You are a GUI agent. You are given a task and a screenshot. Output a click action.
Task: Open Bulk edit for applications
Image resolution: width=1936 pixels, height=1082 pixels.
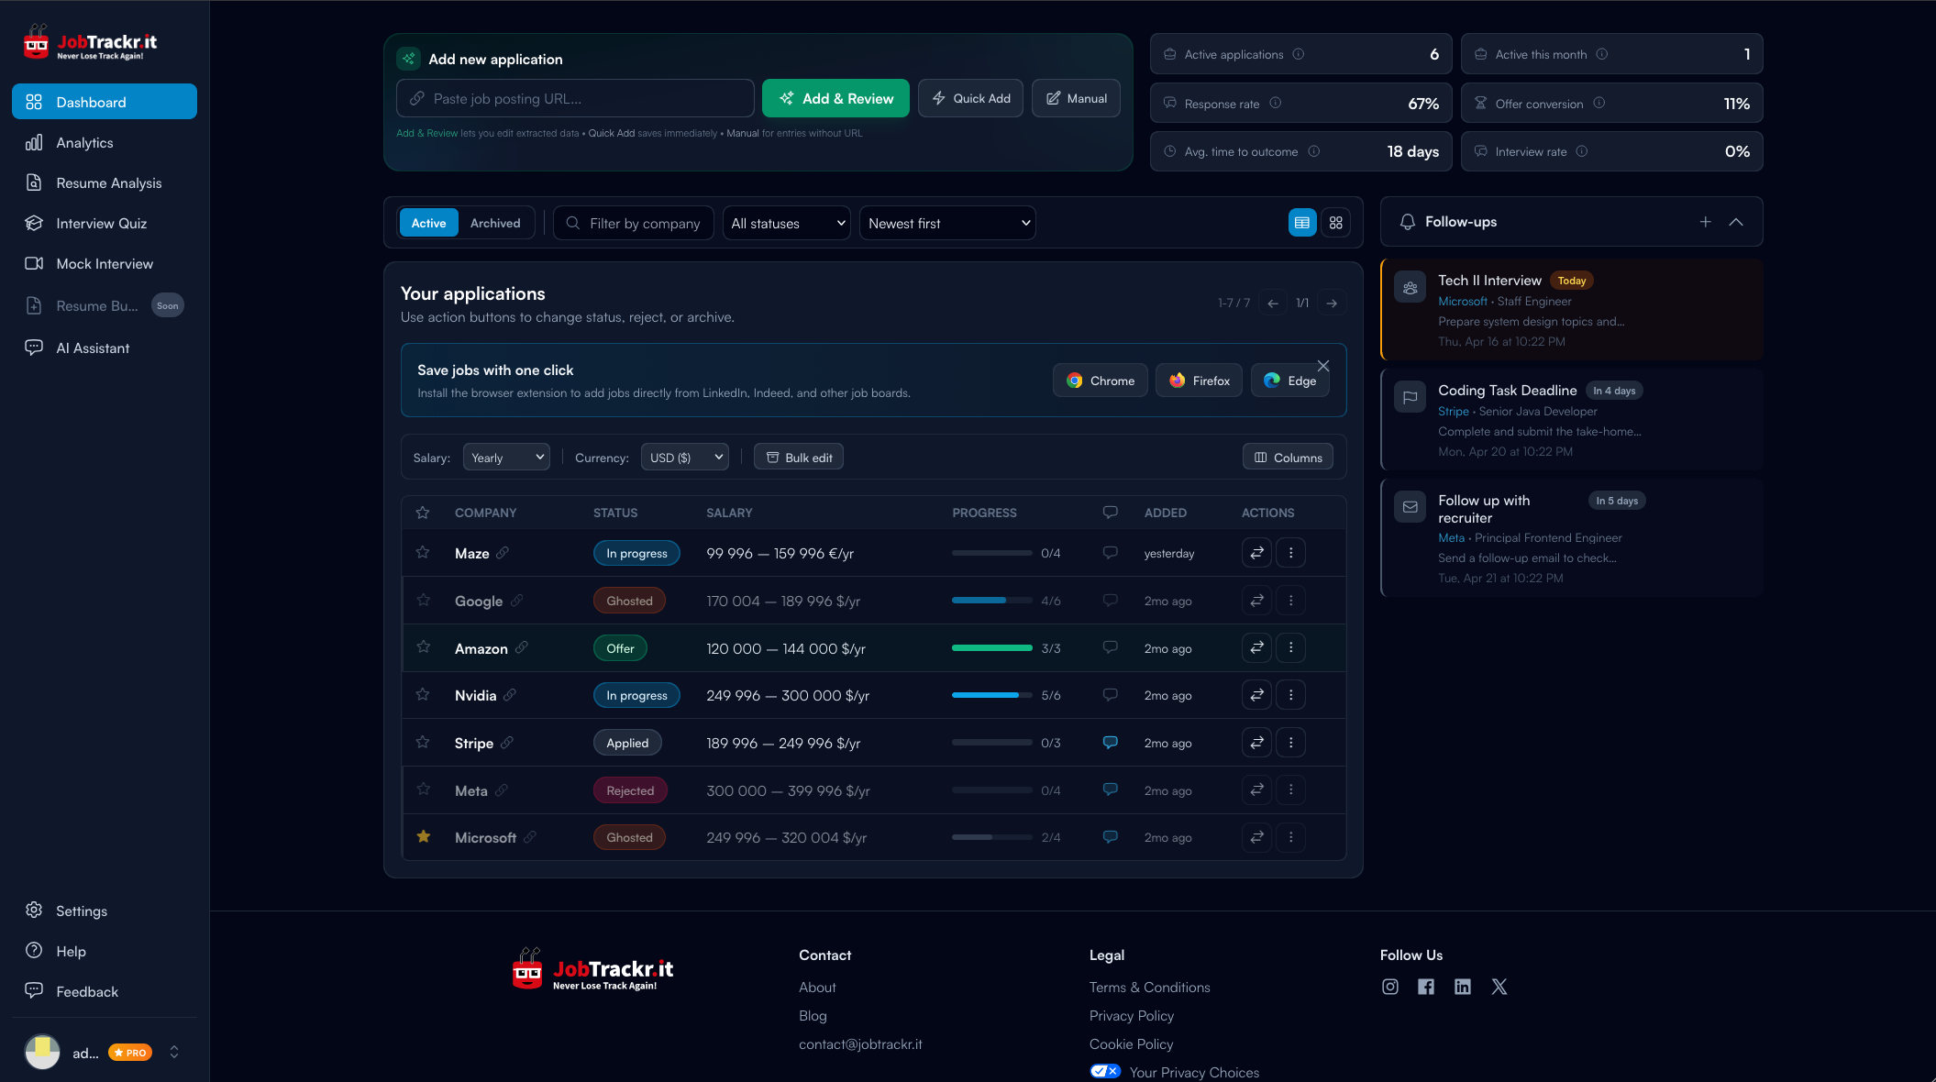click(798, 456)
